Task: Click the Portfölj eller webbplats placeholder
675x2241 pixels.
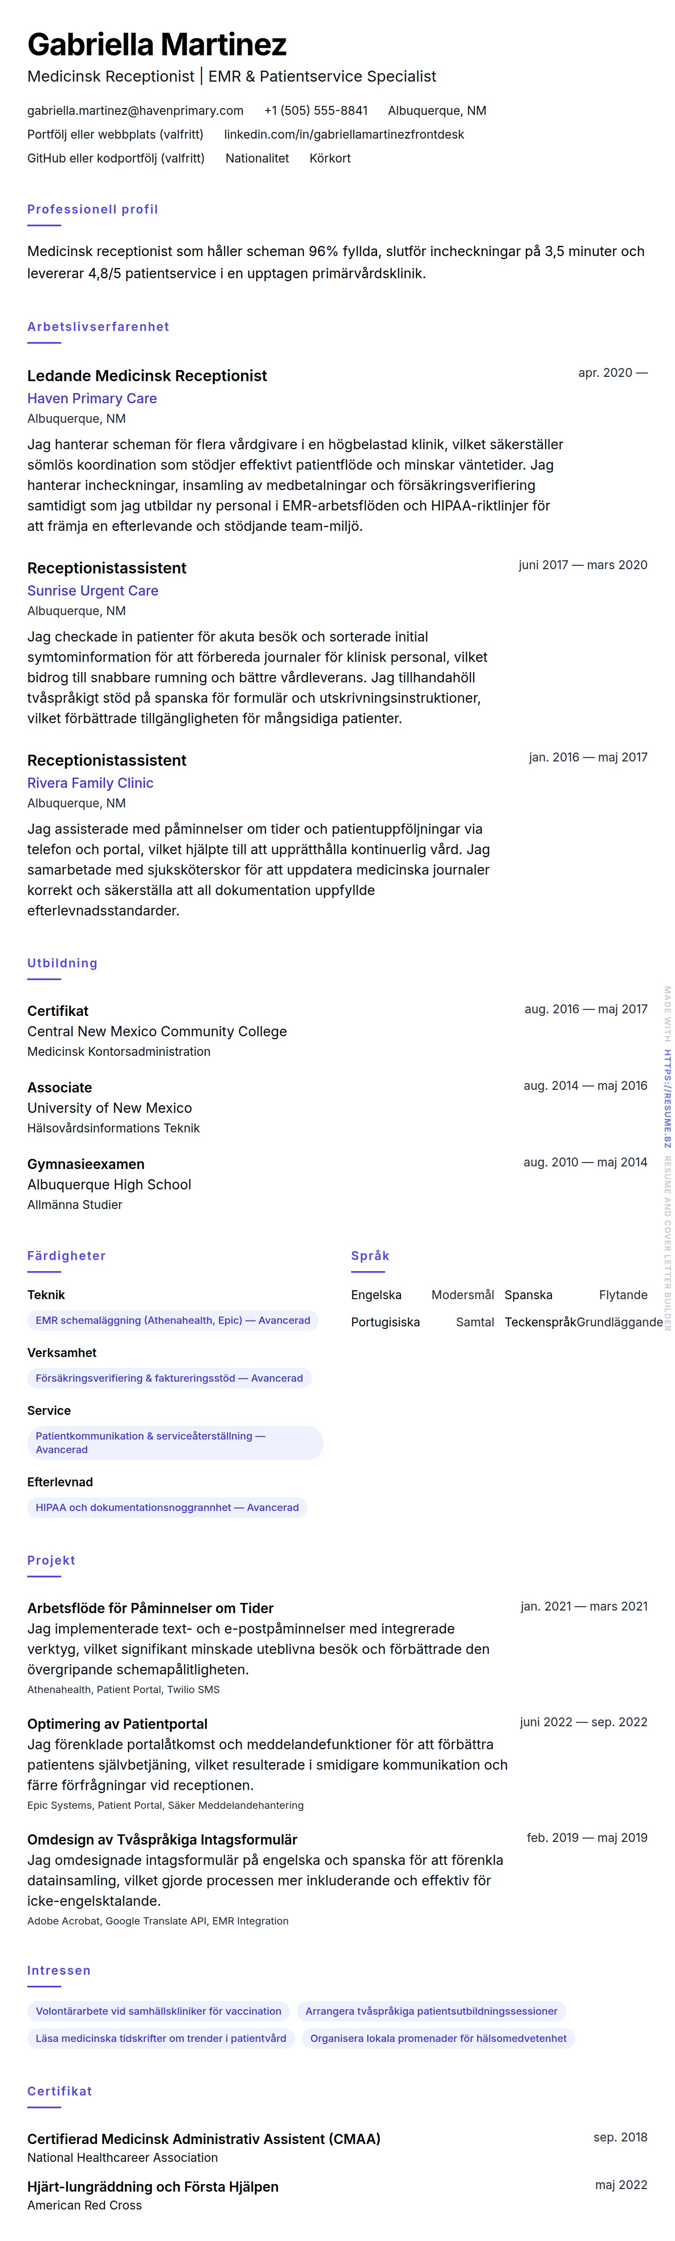Action: (115, 134)
